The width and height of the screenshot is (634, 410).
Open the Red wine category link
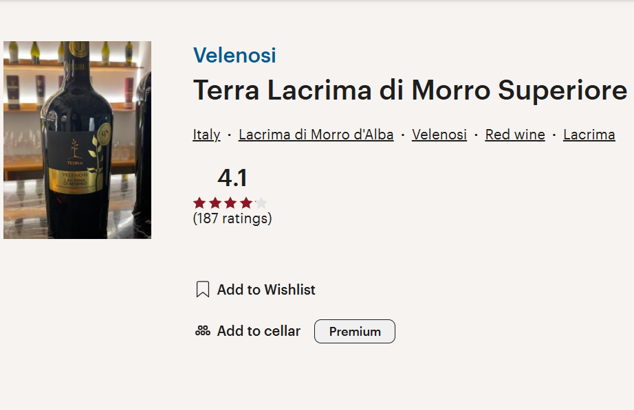tap(515, 135)
